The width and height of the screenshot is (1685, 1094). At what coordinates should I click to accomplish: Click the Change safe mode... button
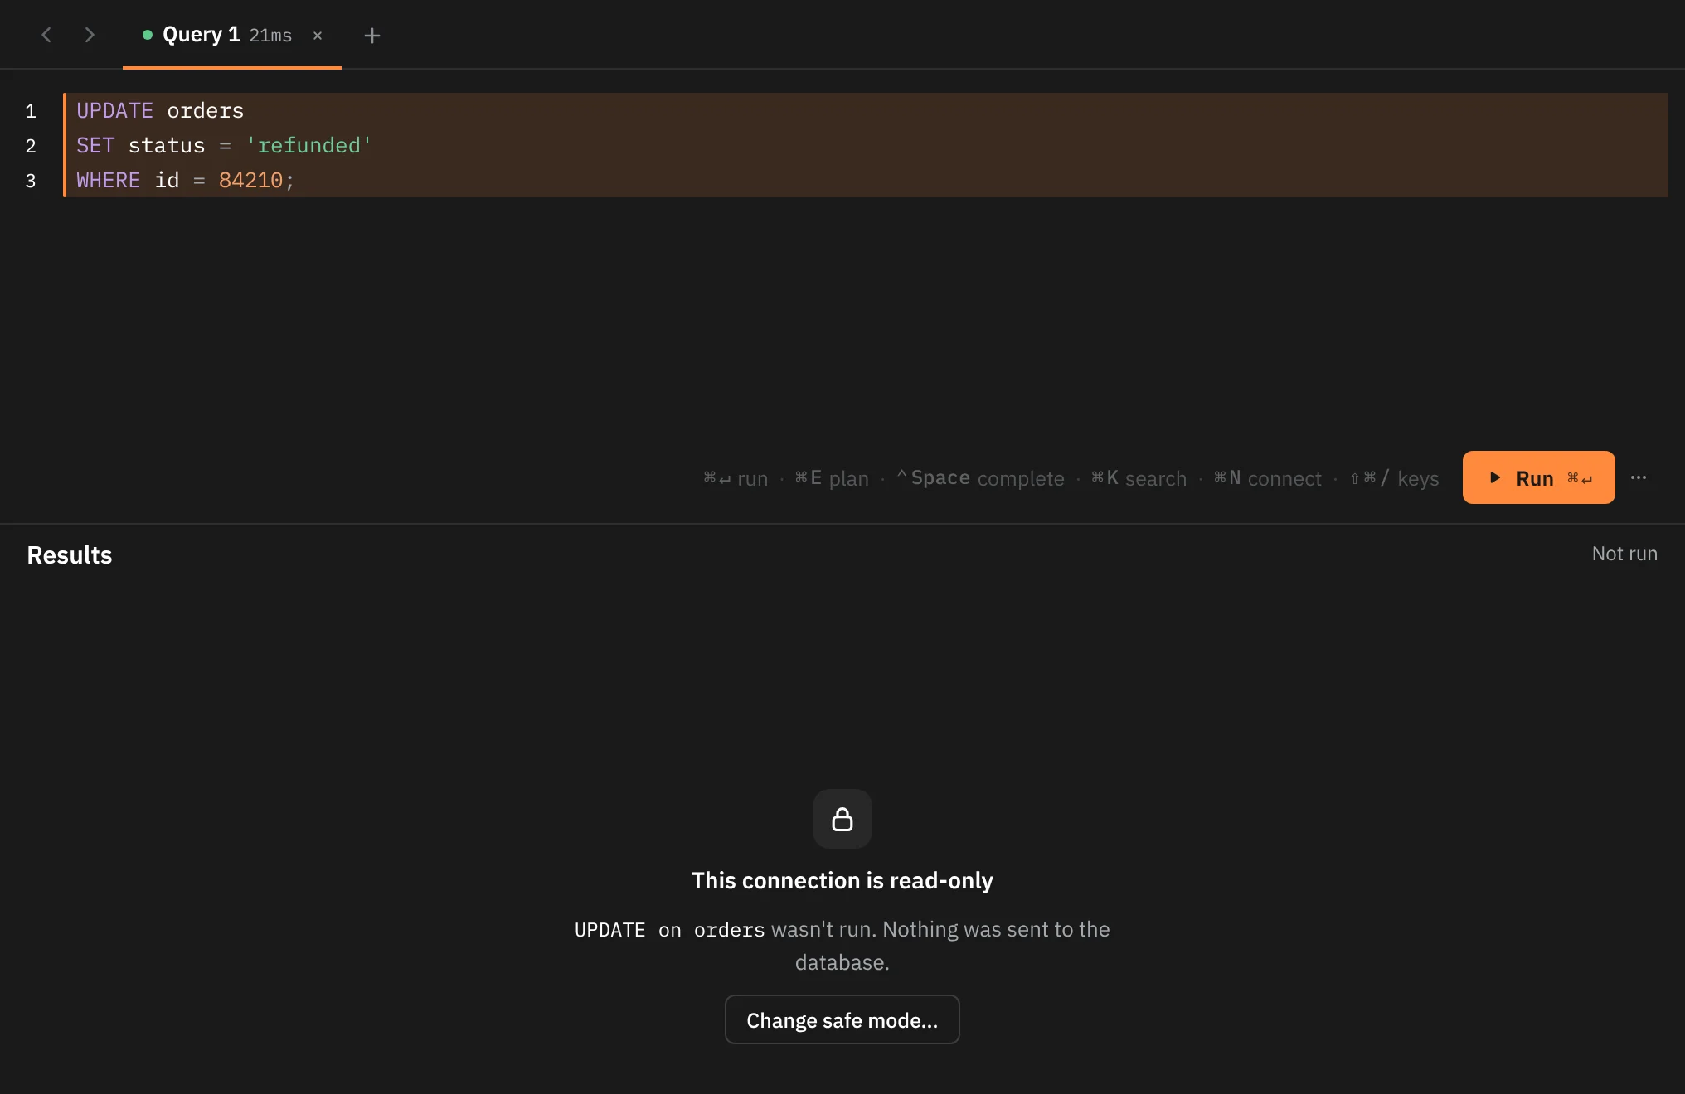[x=842, y=1019]
